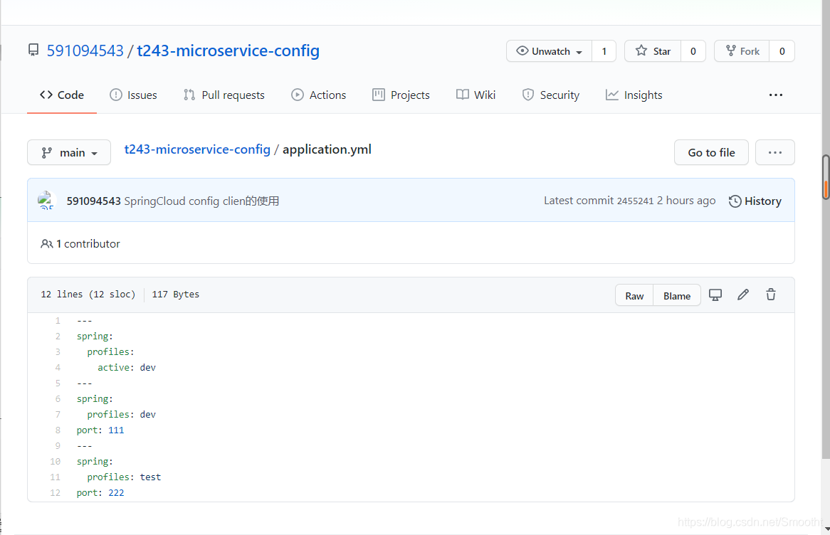Image resolution: width=830 pixels, height=535 pixels.
Task: View the file History
Action: [755, 201]
